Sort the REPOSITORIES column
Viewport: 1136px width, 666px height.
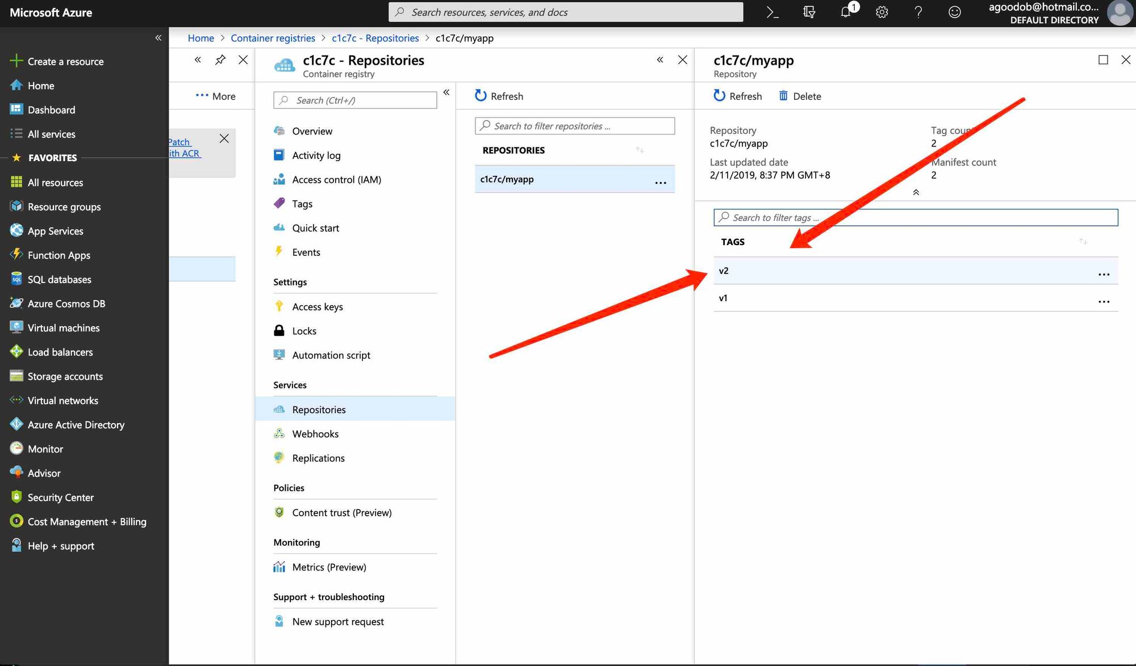click(640, 150)
